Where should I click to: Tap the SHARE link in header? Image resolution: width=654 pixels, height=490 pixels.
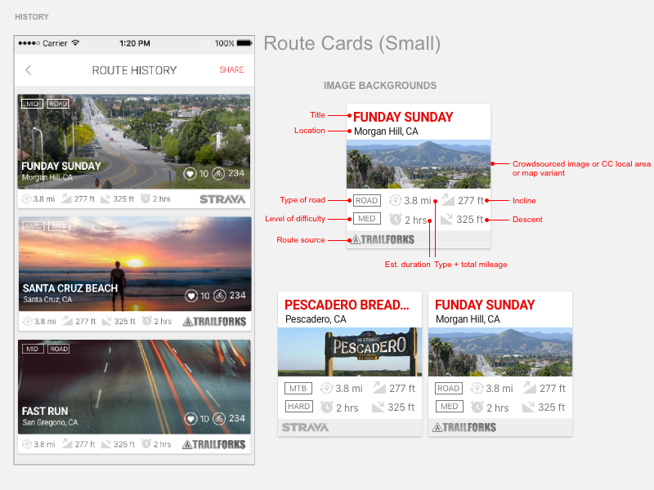point(231,69)
